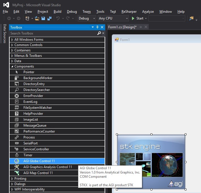The image size is (201, 193).
Task: Expand the Common Controls group
Action: [12, 45]
